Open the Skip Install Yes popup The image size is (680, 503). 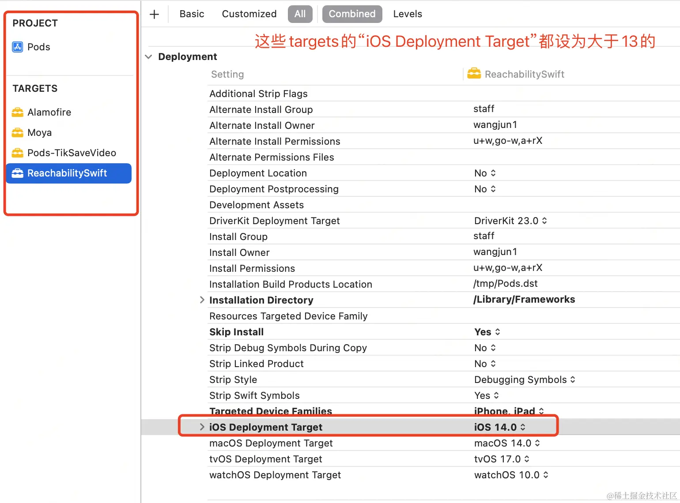tap(487, 332)
